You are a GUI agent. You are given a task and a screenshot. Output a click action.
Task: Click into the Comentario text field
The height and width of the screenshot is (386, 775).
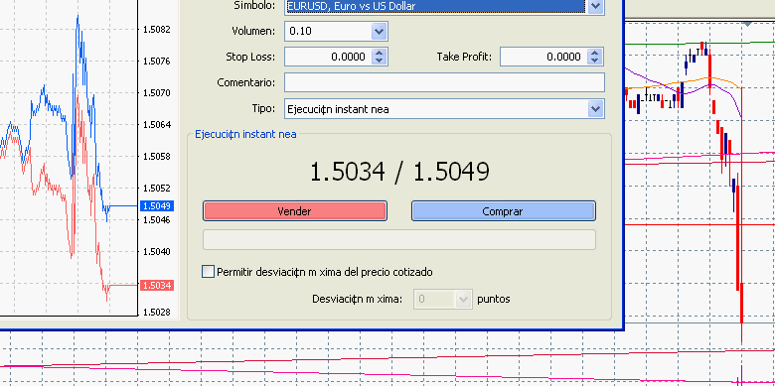tap(444, 82)
